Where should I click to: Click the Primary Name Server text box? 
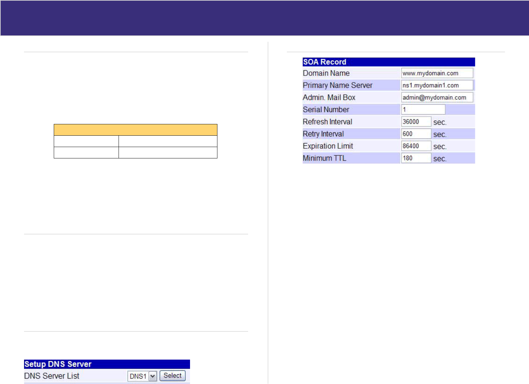[x=437, y=85]
